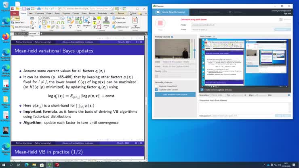Rotate page counter-clockwise with green arrow
This screenshot has height=168, width=299.
(x=58, y=23)
